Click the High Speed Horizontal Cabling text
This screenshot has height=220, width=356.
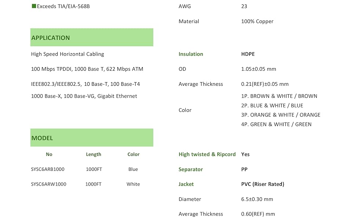tap(68, 54)
